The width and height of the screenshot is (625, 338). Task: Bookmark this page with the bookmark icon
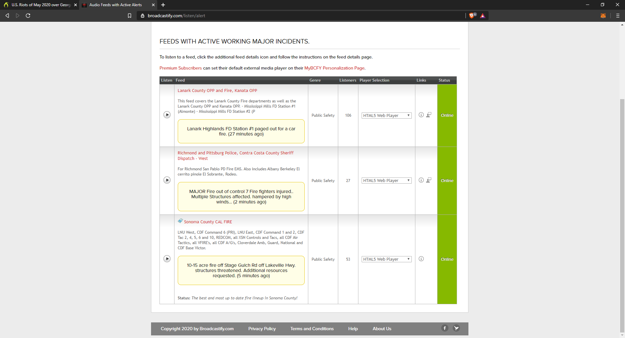pos(130,16)
